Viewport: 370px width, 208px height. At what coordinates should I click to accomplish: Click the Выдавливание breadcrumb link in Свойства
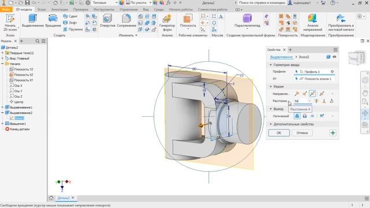(281, 57)
